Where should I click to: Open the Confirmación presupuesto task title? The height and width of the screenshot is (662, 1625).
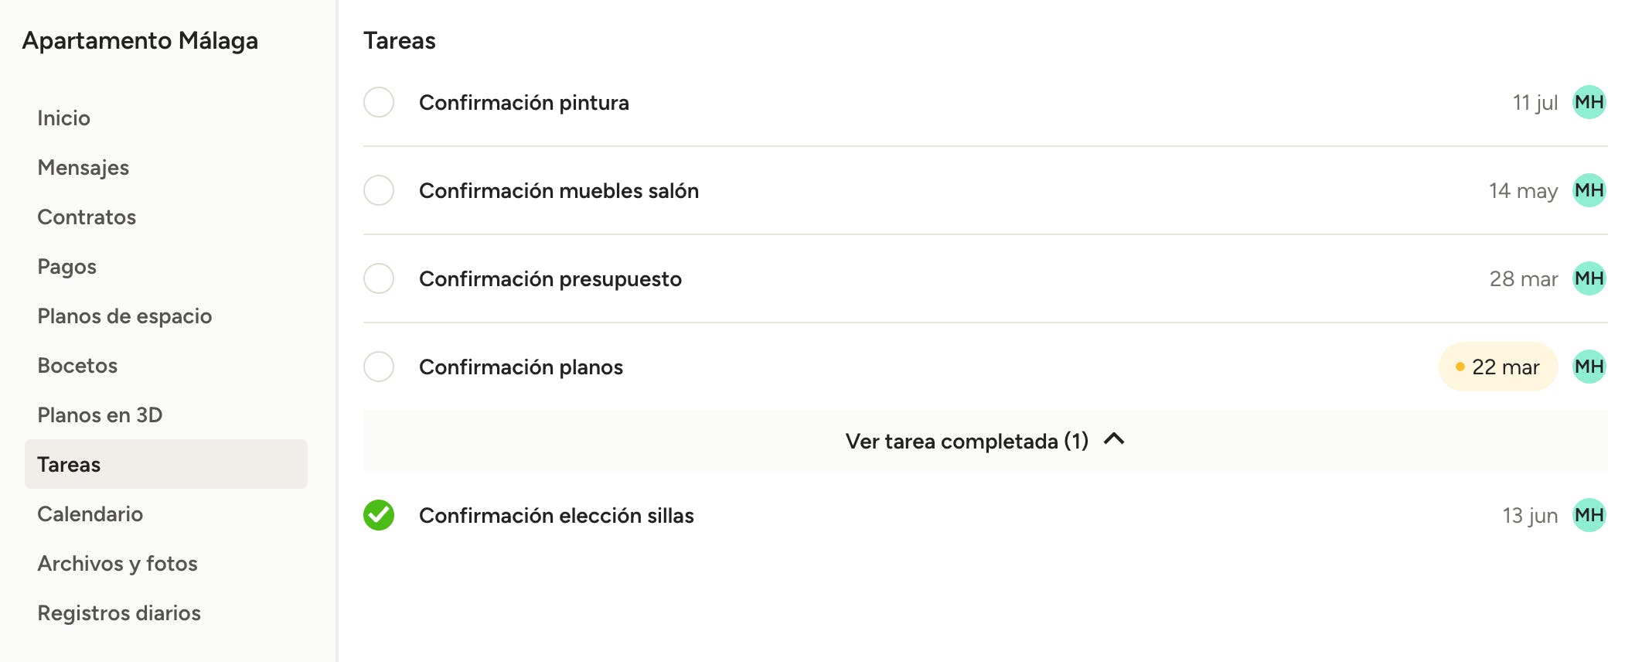pyautogui.click(x=550, y=279)
